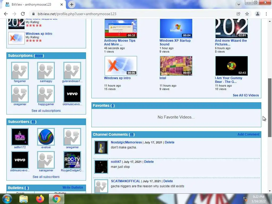Play I Am Your Gummy Bear thumbnail

click(232, 66)
